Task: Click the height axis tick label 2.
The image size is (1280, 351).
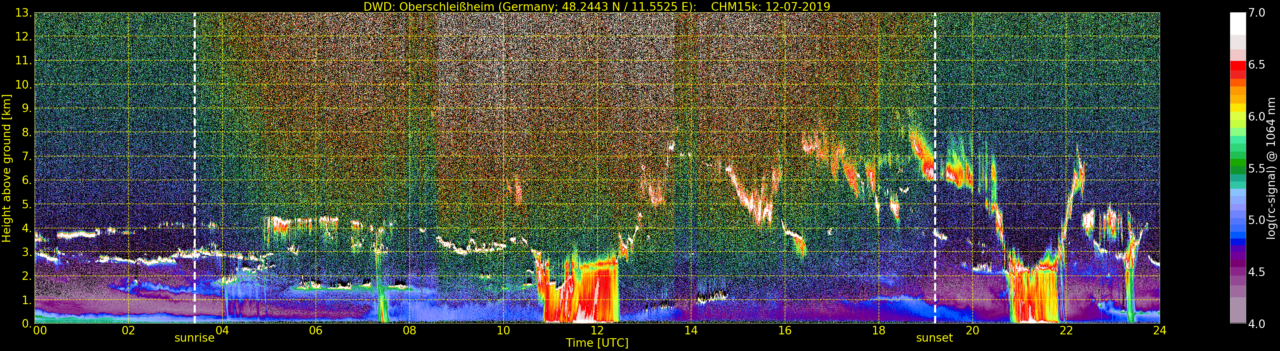Action: [27, 276]
